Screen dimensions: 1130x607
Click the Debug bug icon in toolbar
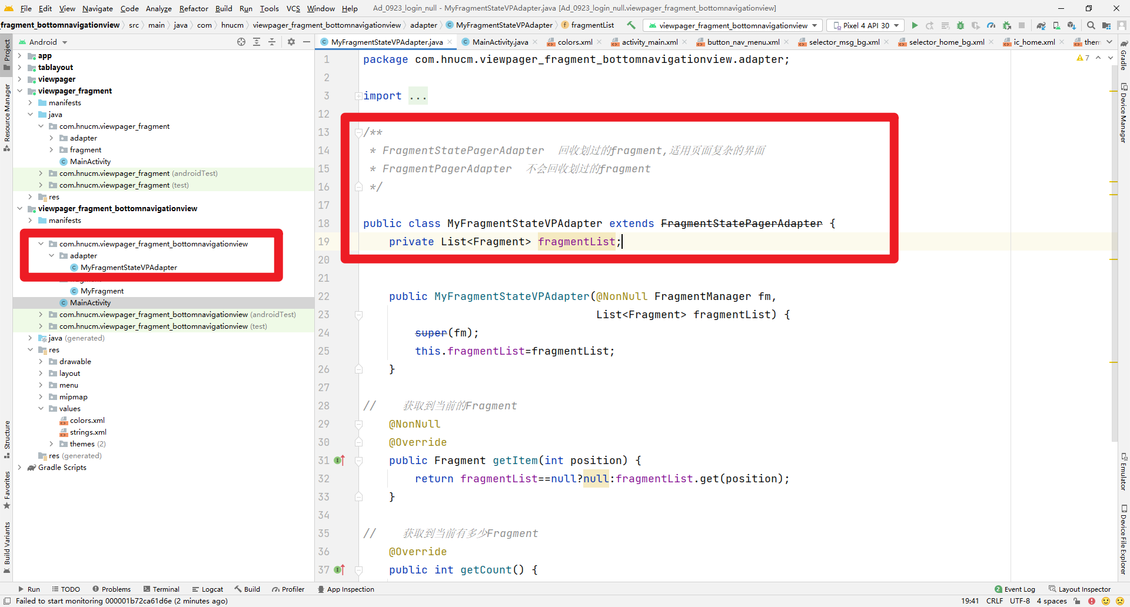960,25
